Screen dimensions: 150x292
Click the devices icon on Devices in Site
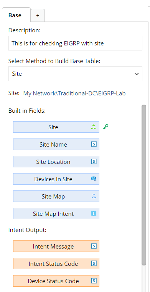[94, 179]
